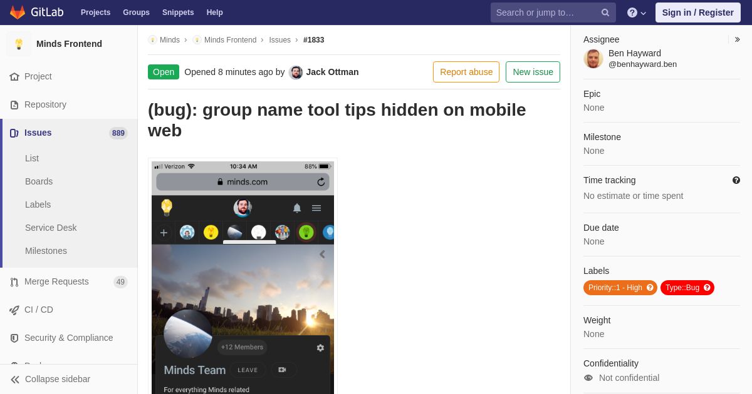
Task: Click the Issues count badge 889
Action: tap(118, 133)
